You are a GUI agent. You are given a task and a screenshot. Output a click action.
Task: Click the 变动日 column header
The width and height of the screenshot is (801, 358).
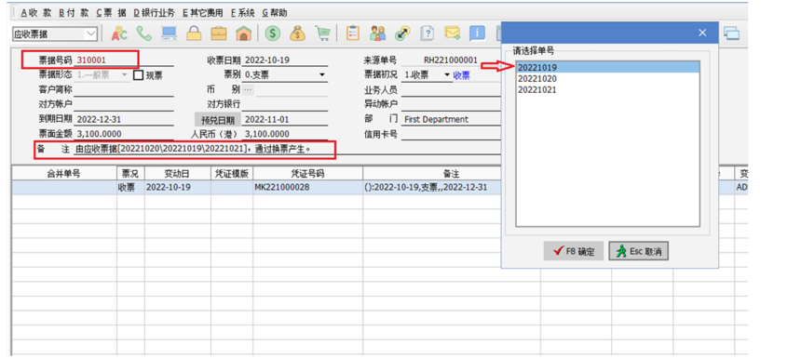click(x=178, y=173)
